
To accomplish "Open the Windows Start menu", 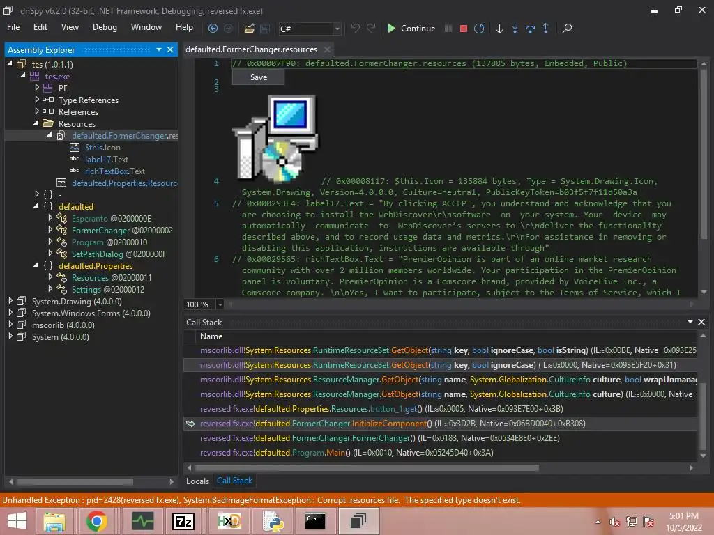I will tap(17, 521).
